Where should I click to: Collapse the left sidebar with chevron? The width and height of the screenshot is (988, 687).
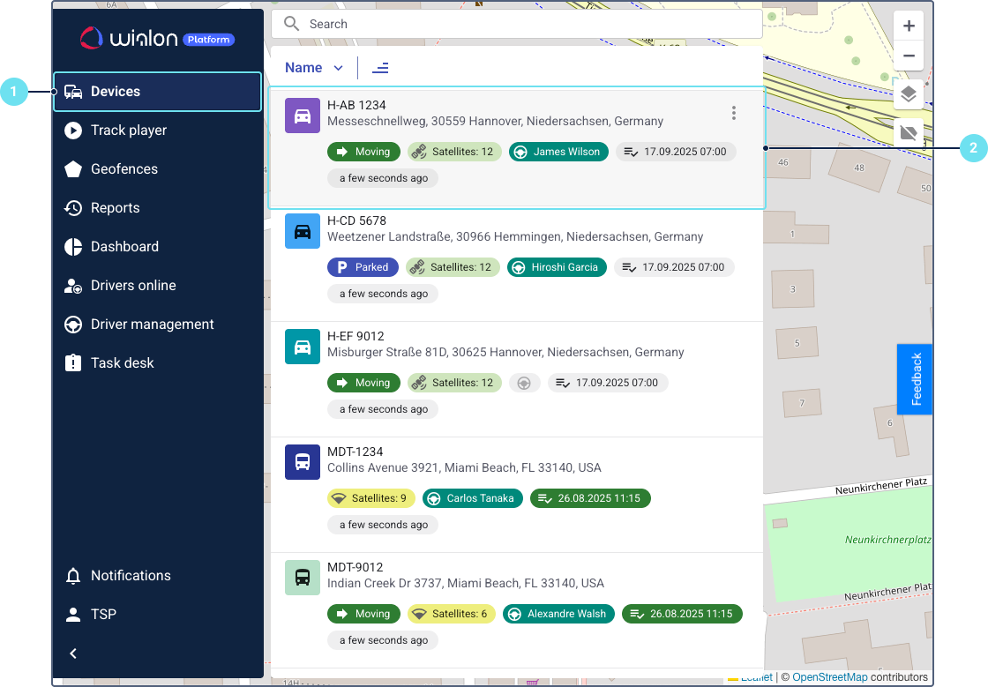[73, 653]
